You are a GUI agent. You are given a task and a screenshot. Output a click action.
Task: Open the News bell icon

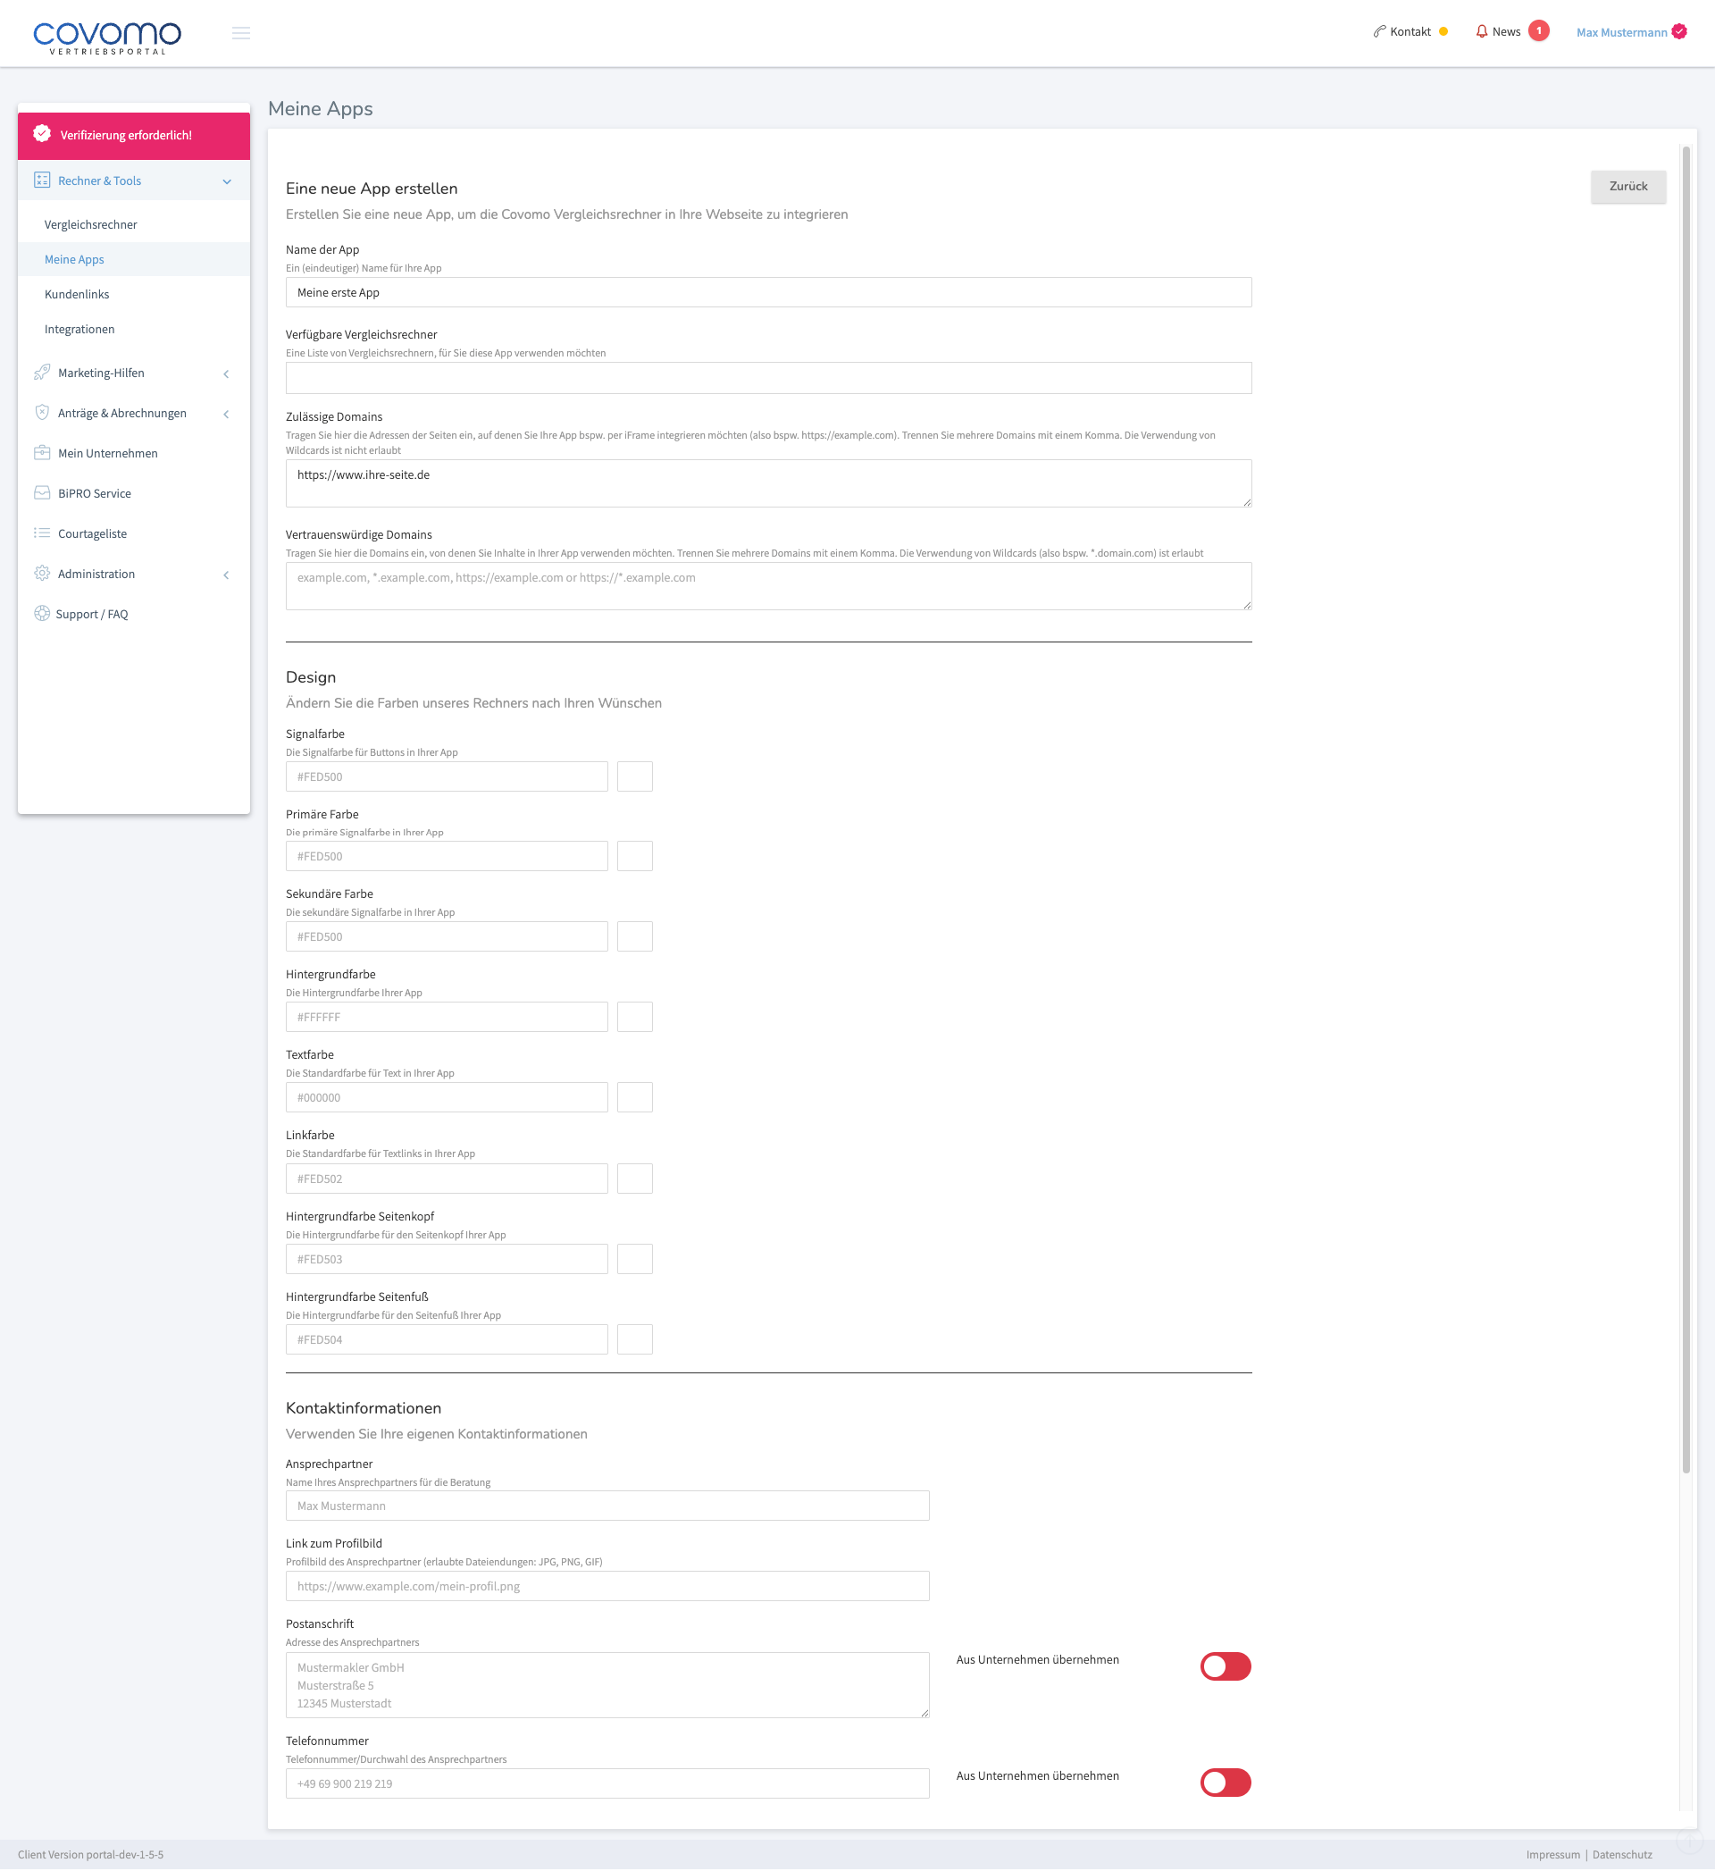[x=1481, y=31]
